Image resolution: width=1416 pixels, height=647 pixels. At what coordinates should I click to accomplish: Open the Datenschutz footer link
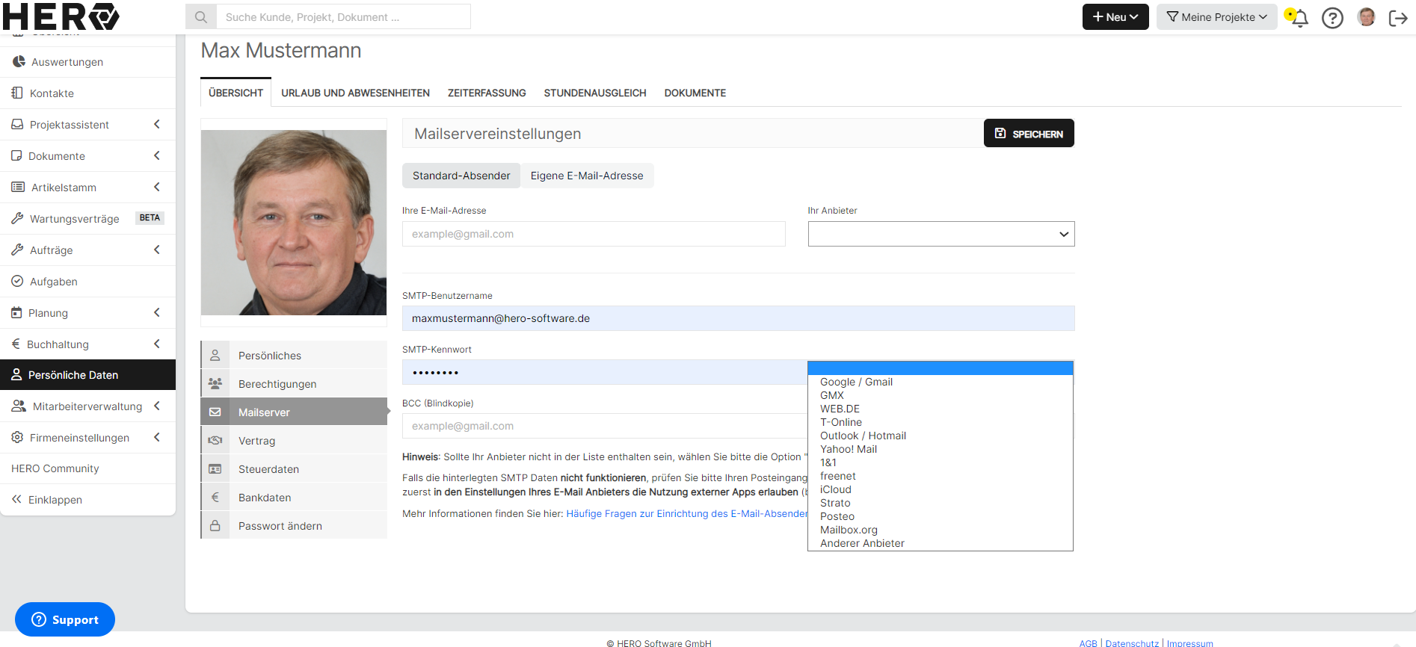[x=1132, y=643]
